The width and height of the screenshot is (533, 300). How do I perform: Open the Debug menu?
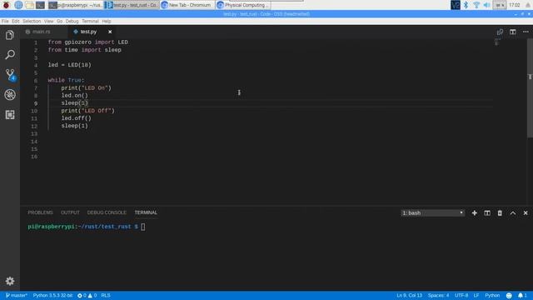click(72, 21)
